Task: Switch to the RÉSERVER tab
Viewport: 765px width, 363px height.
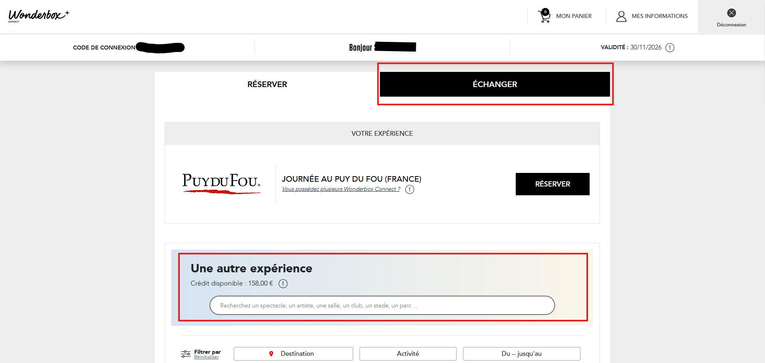Action: pyautogui.click(x=267, y=84)
